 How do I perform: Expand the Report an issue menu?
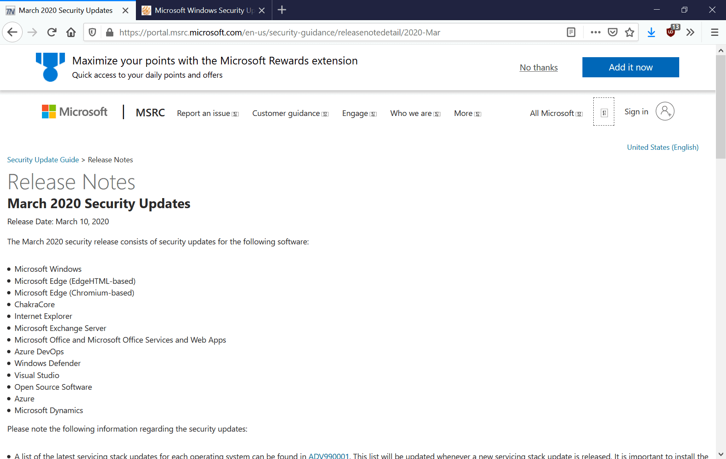[x=208, y=114]
